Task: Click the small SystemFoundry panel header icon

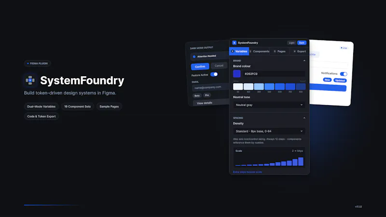Action: coord(234,43)
